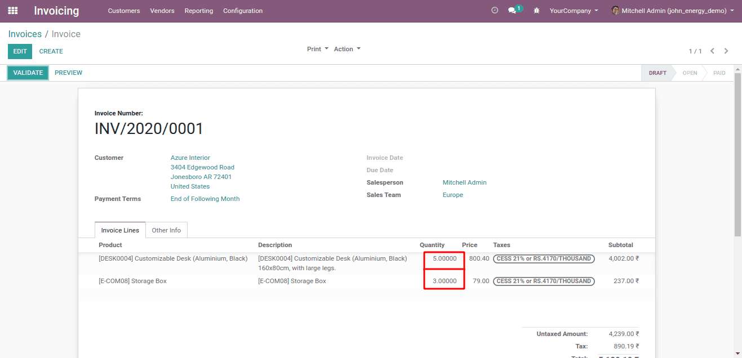Open the Reporting menu

pyautogui.click(x=199, y=11)
